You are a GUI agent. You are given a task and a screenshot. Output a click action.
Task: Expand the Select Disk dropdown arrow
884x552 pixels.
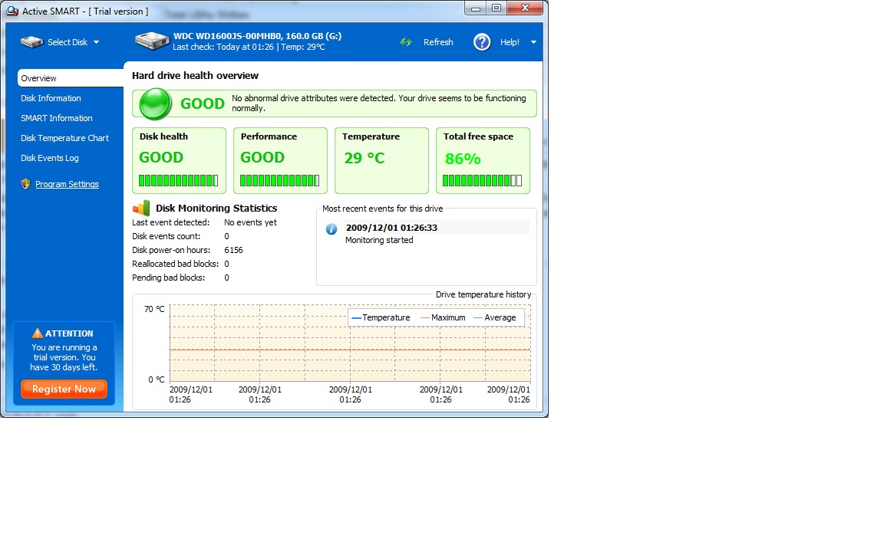click(96, 43)
